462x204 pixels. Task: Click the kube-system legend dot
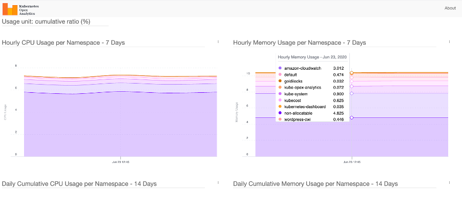tap(280, 94)
